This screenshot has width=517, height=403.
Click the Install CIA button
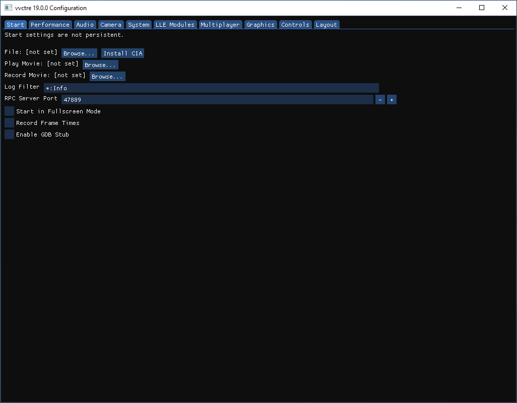(x=122, y=53)
